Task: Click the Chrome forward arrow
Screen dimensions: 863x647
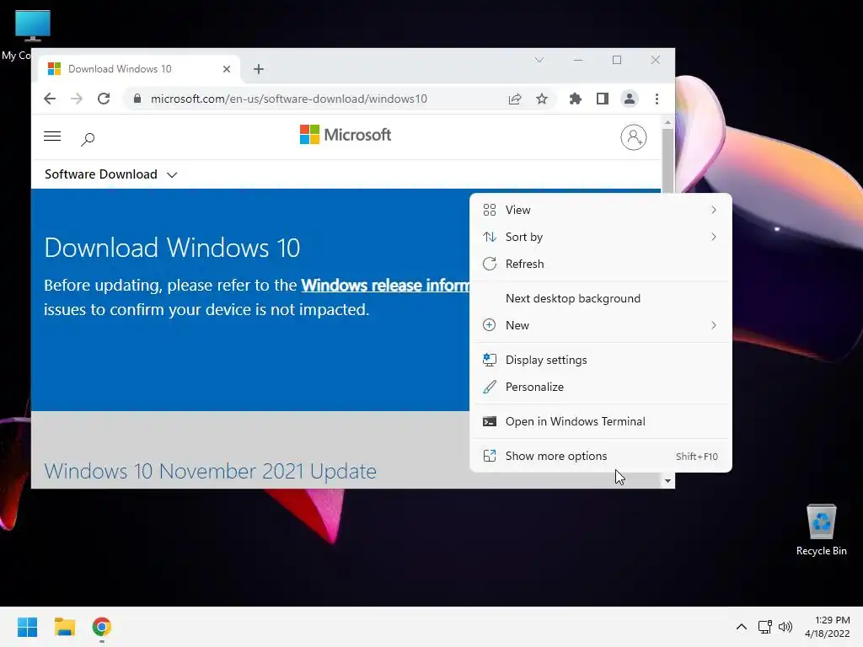Action: tap(77, 99)
